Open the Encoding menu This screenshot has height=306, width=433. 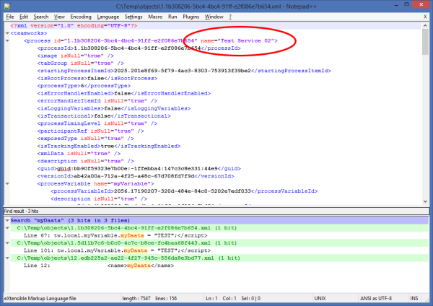(x=81, y=17)
